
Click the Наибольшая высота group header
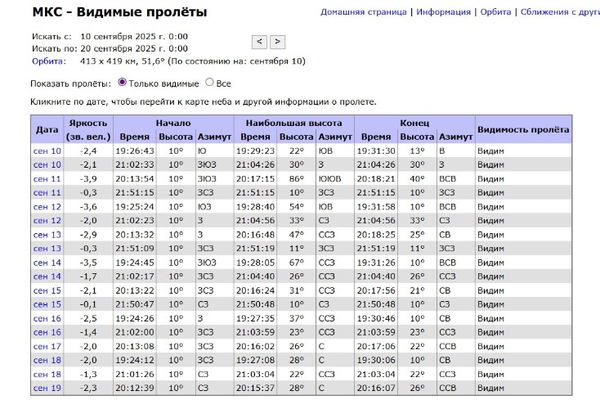tap(293, 123)
